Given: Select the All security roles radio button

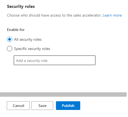Looking at the screenshot, I should (x=10, y=39).
